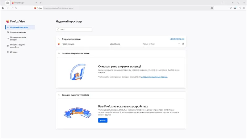The width and height of the screenshot is (247, 139).
Task: Bookmark this page with the star icon
Action: tap(212, 8)
